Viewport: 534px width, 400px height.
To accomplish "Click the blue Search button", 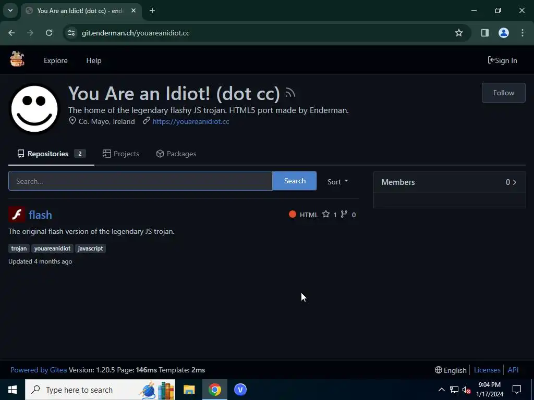I will [x=295, y=181].
